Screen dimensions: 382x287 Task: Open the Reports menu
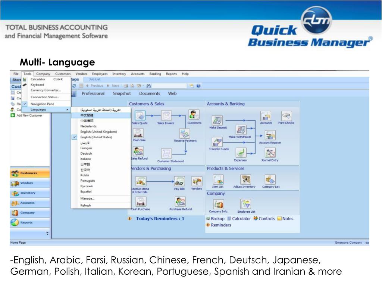pyautogui.click(x=171, y=74)
